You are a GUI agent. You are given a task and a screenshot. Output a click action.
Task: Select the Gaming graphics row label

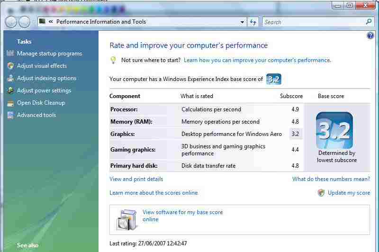133,150
